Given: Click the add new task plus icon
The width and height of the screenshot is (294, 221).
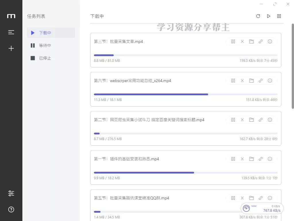Looking at the screenshot, I should [x=11, y=48].
